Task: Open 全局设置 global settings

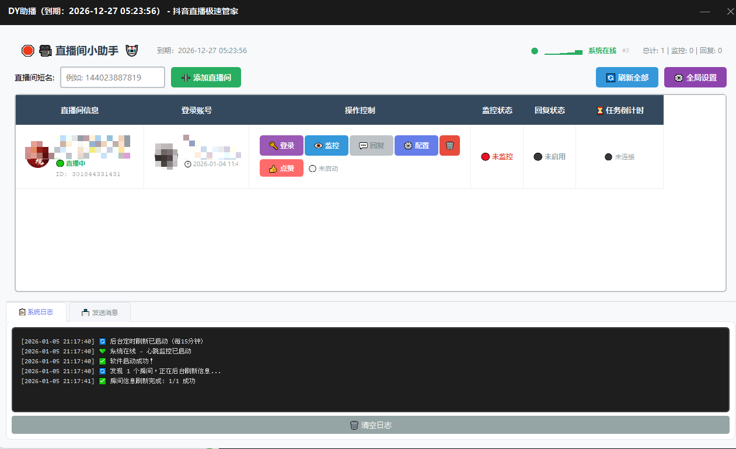Action: (695, 78)
